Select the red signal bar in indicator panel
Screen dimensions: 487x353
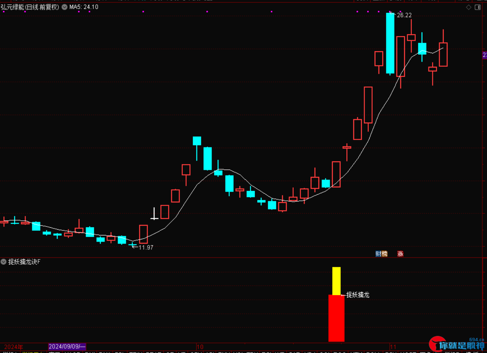[336, 318]
